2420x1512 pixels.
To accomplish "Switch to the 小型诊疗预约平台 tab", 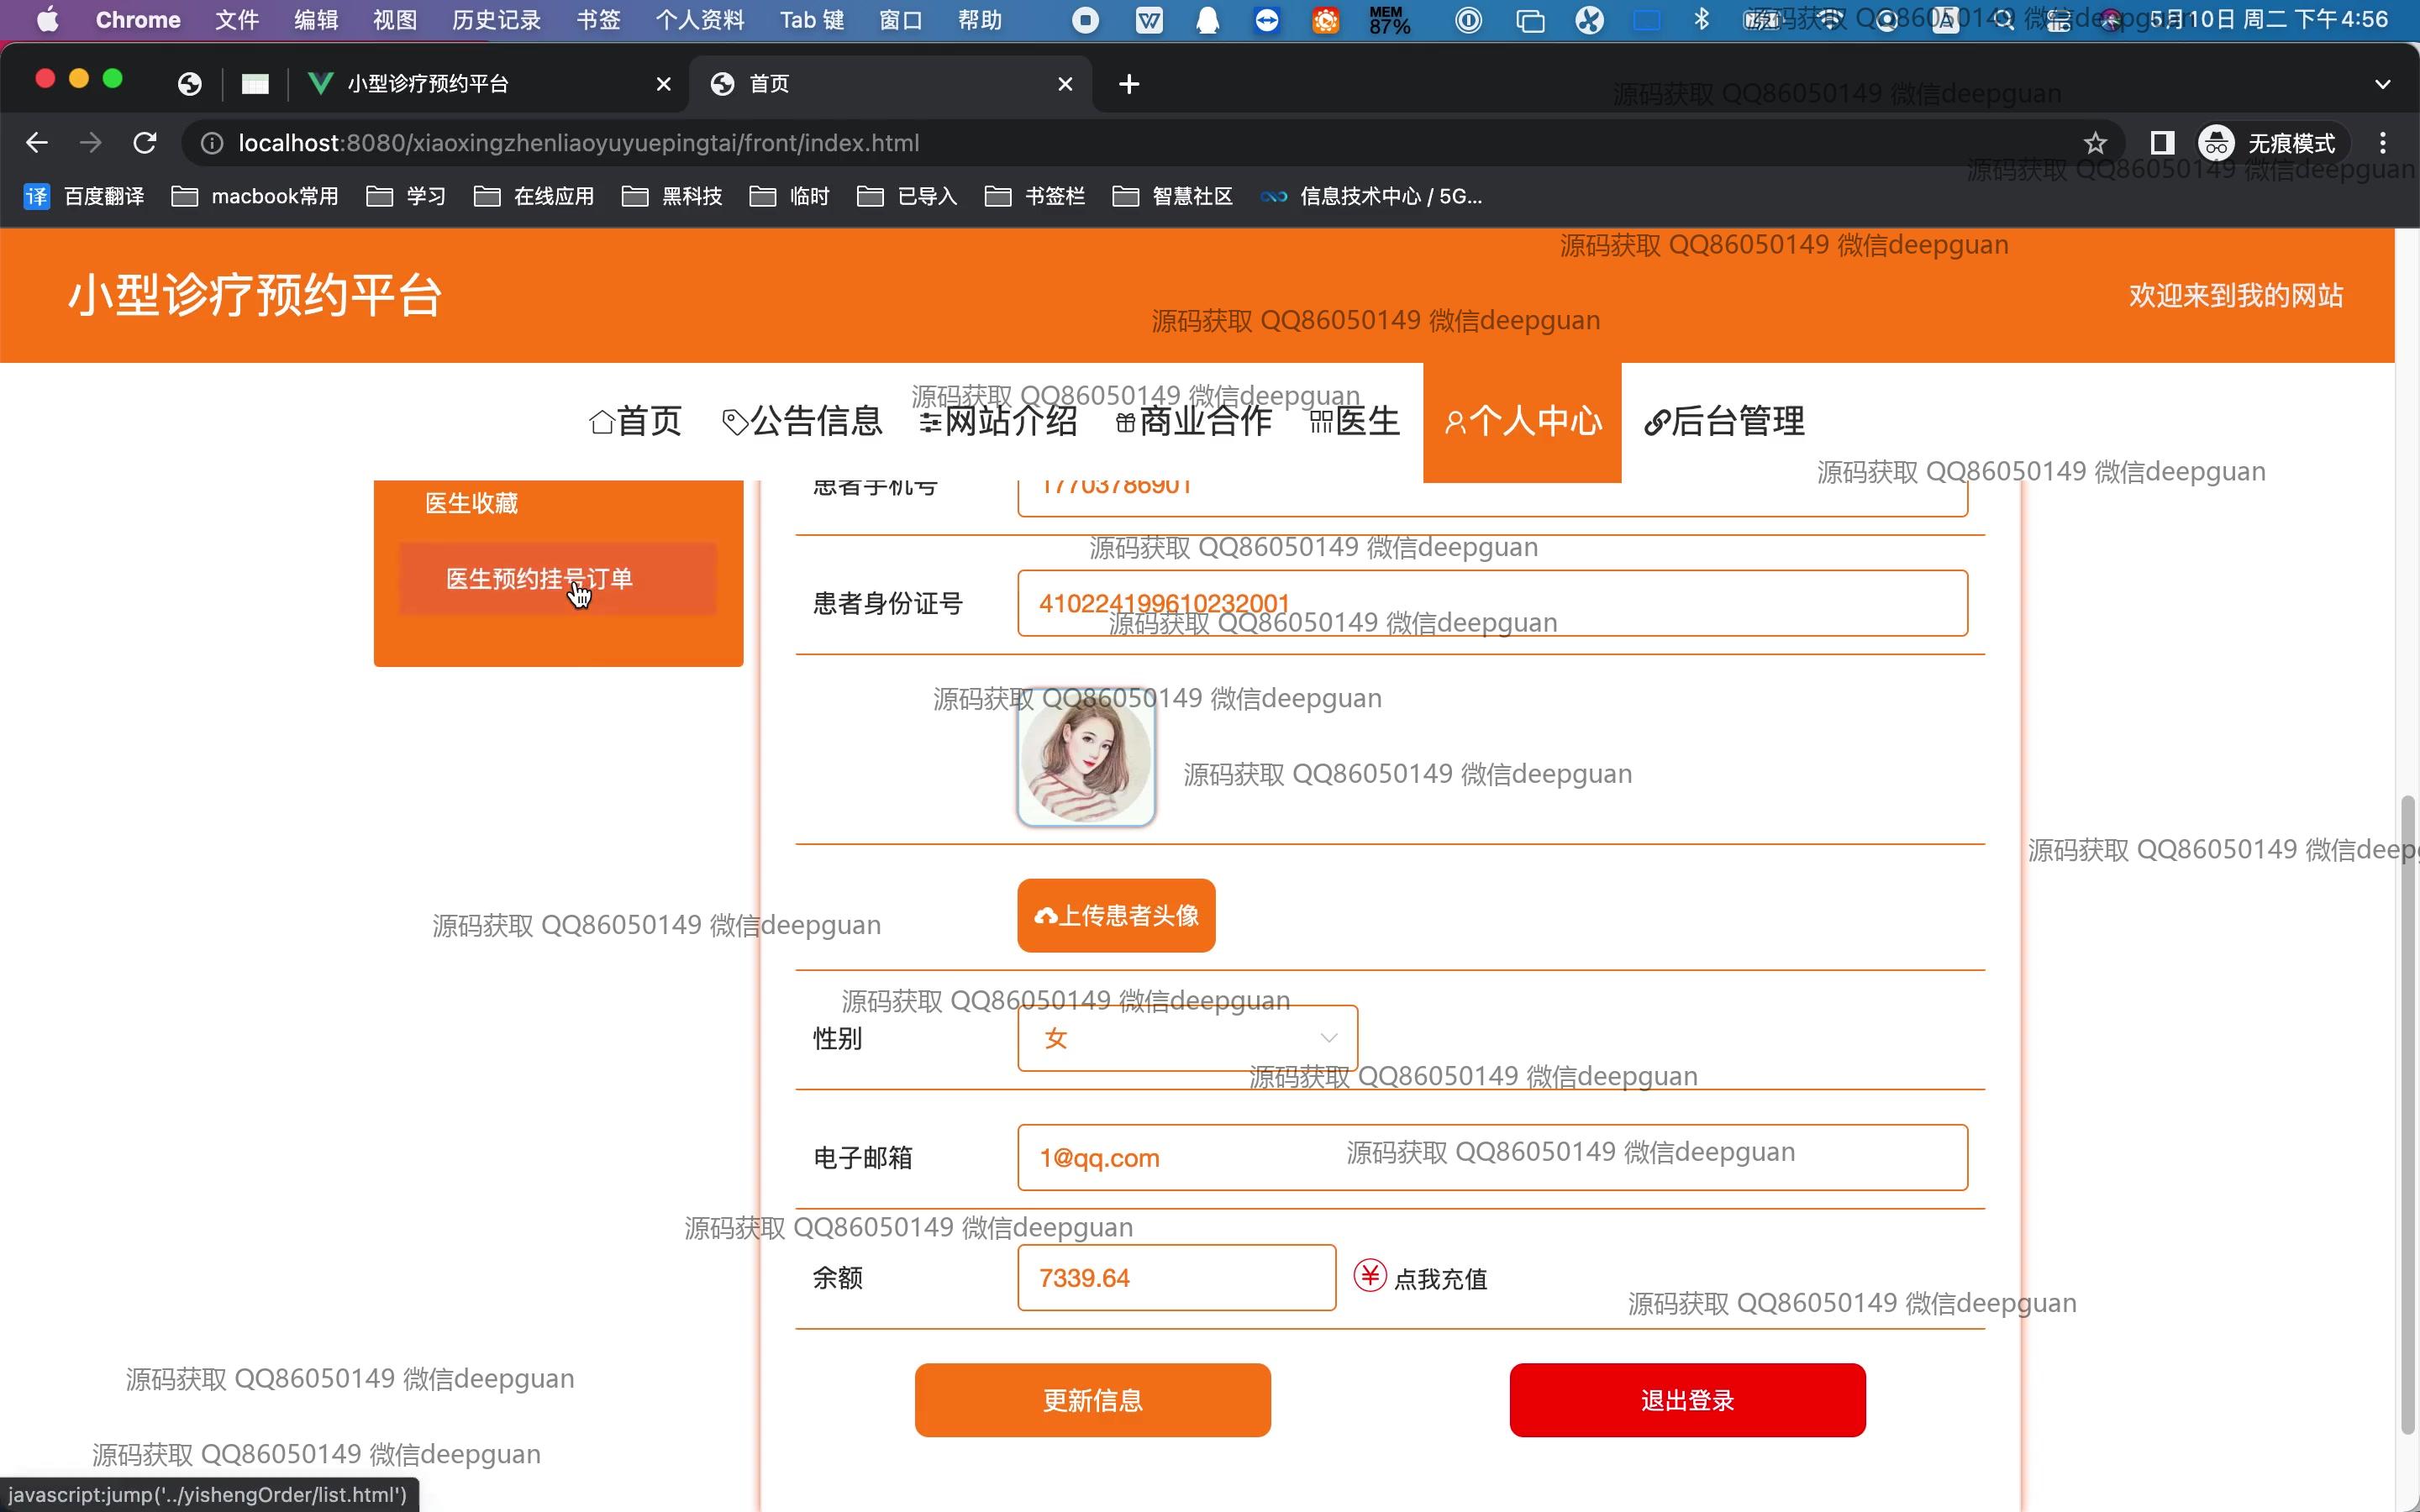I will coord(428,84).
